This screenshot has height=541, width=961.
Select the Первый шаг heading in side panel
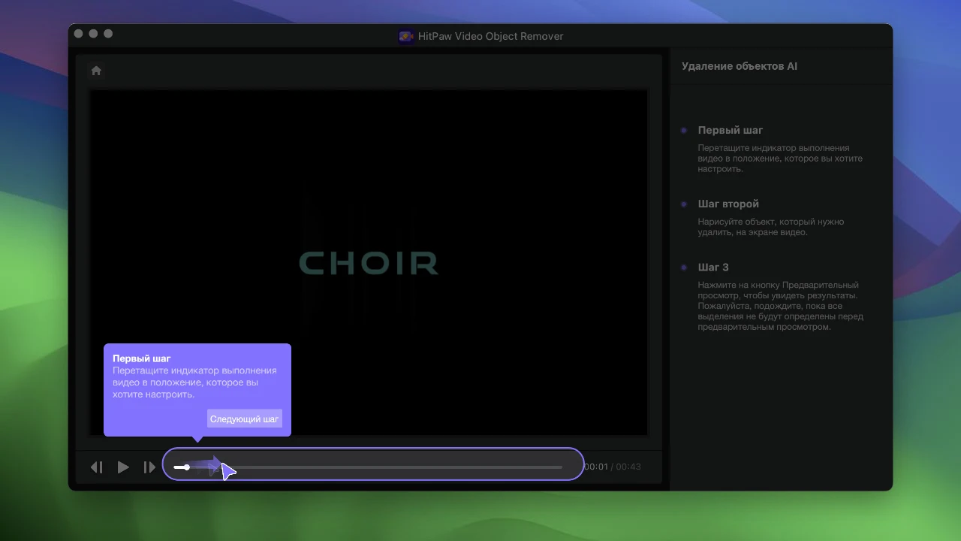pos(730,130)
